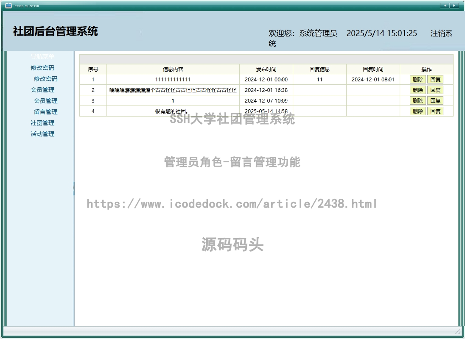Select the date 2025-05-14 14:58
Viewport: 465px width, 339px height.
click(266, 111)
